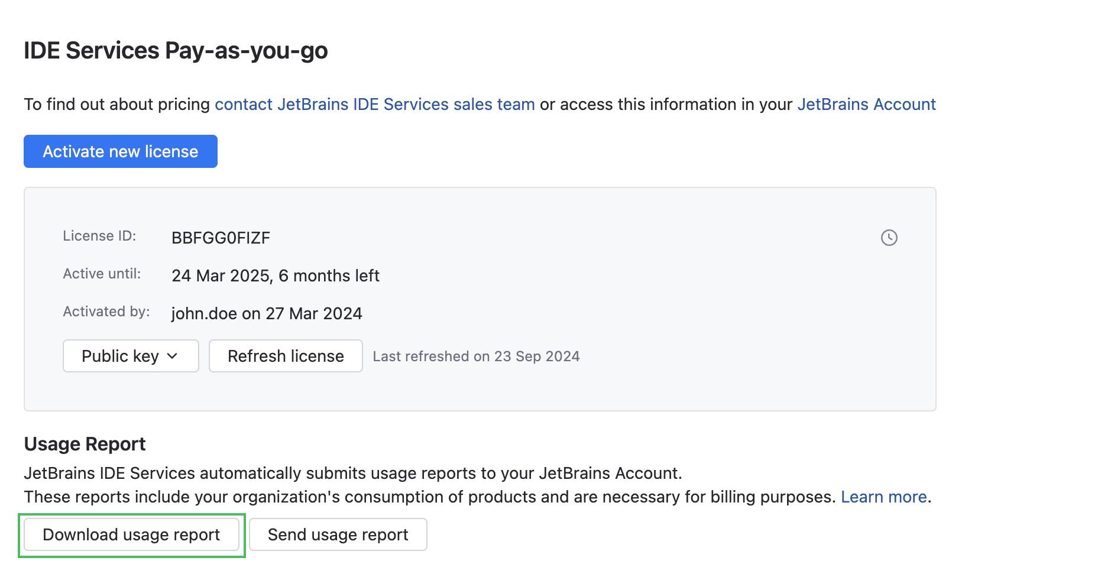The width and height of the screenshot is (1114, 577).
Task: Open the Learn more link about usage reports
Action: [x=883, y=497]
